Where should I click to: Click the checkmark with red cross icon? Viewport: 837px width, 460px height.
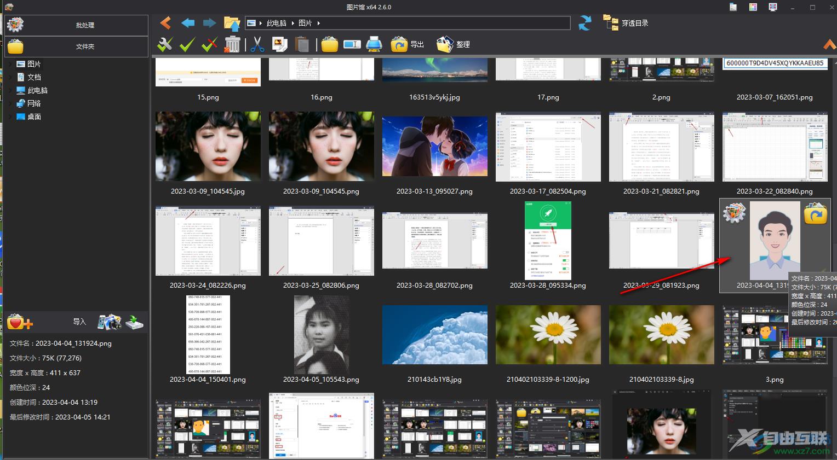[x=209, y=44]
